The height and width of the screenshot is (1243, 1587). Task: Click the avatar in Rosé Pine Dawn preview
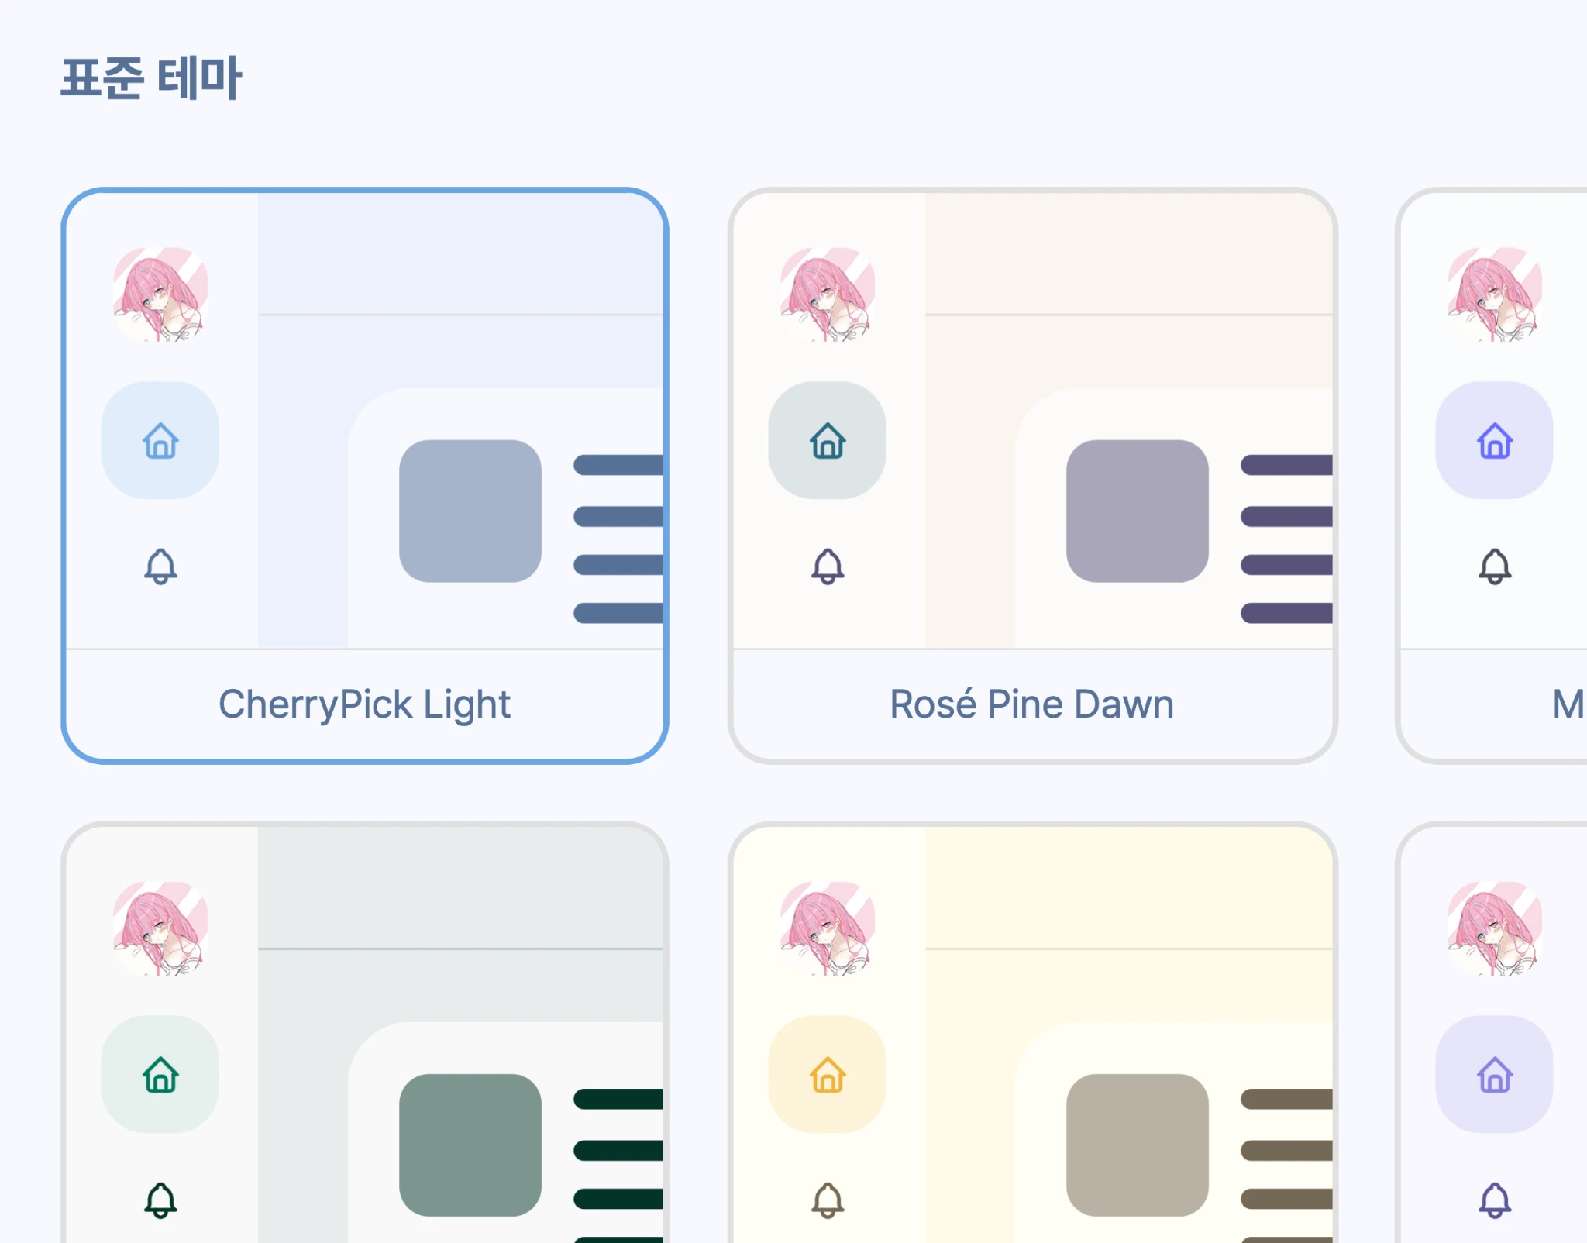point(828,294)
